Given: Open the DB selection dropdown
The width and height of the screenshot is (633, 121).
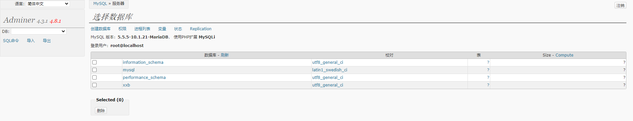Looking at the screenshot, I should [39, 31].
